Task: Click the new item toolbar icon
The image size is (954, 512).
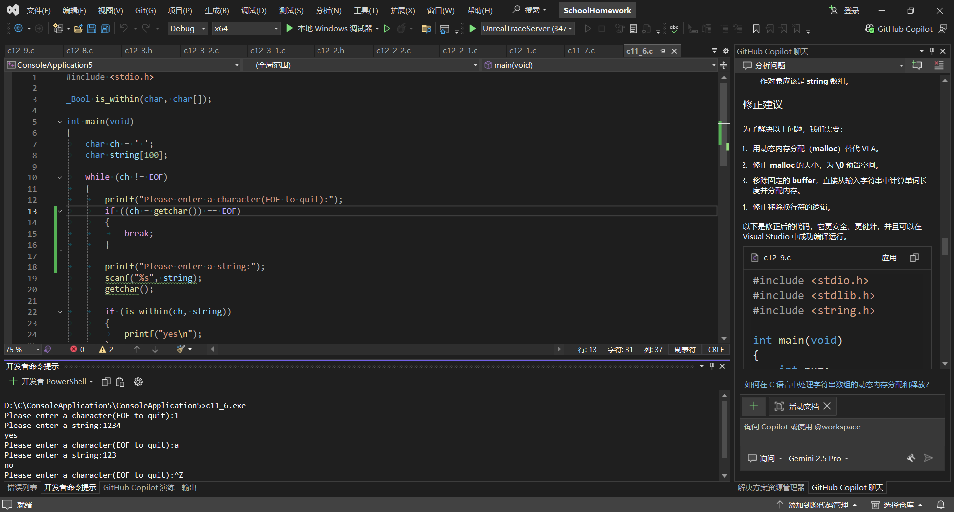Action: coord(58,29)
